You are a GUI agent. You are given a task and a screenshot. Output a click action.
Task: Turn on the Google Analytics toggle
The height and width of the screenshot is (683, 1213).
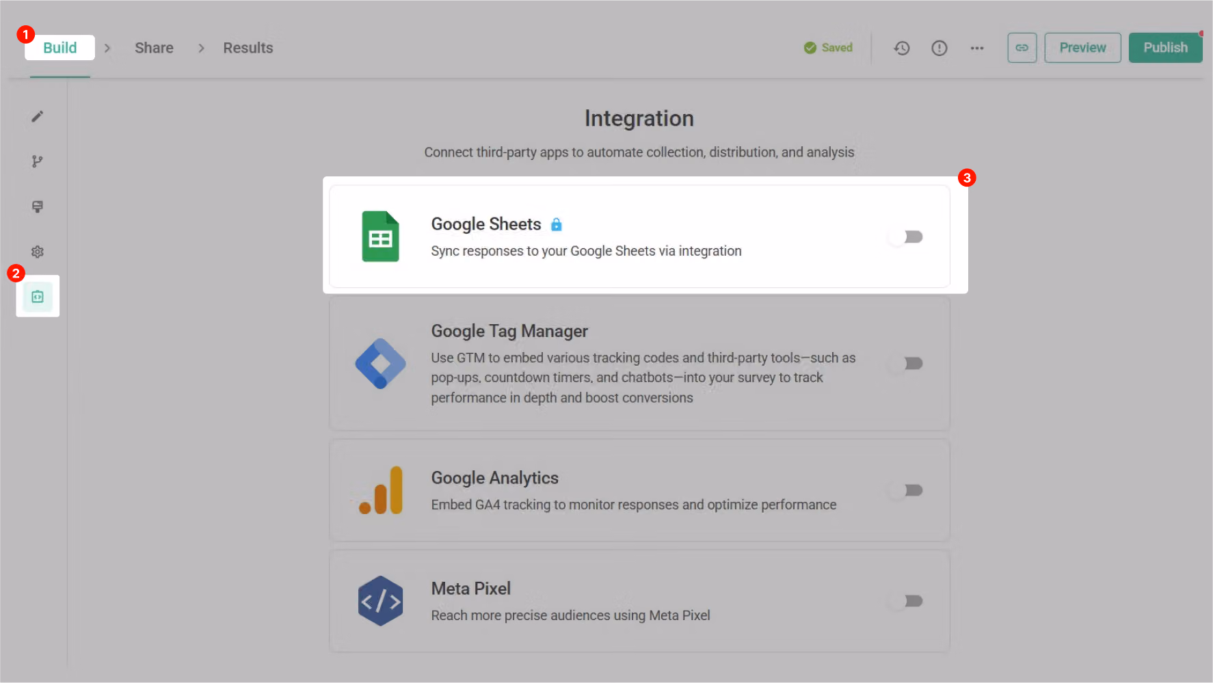tap(905, 490)
